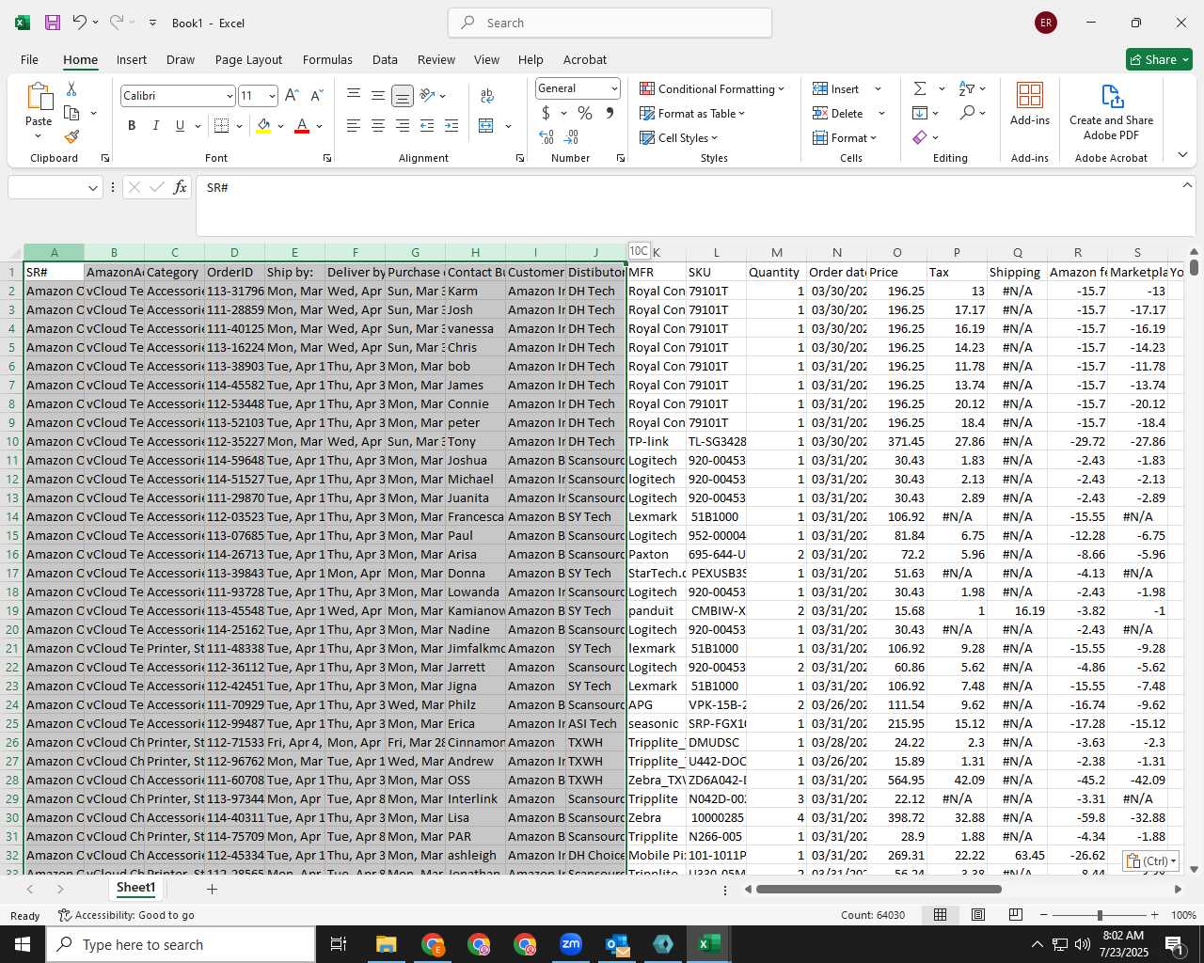Click the Find and Select magnifier icon
1204x963 pixels.
[x=967, y=113]
